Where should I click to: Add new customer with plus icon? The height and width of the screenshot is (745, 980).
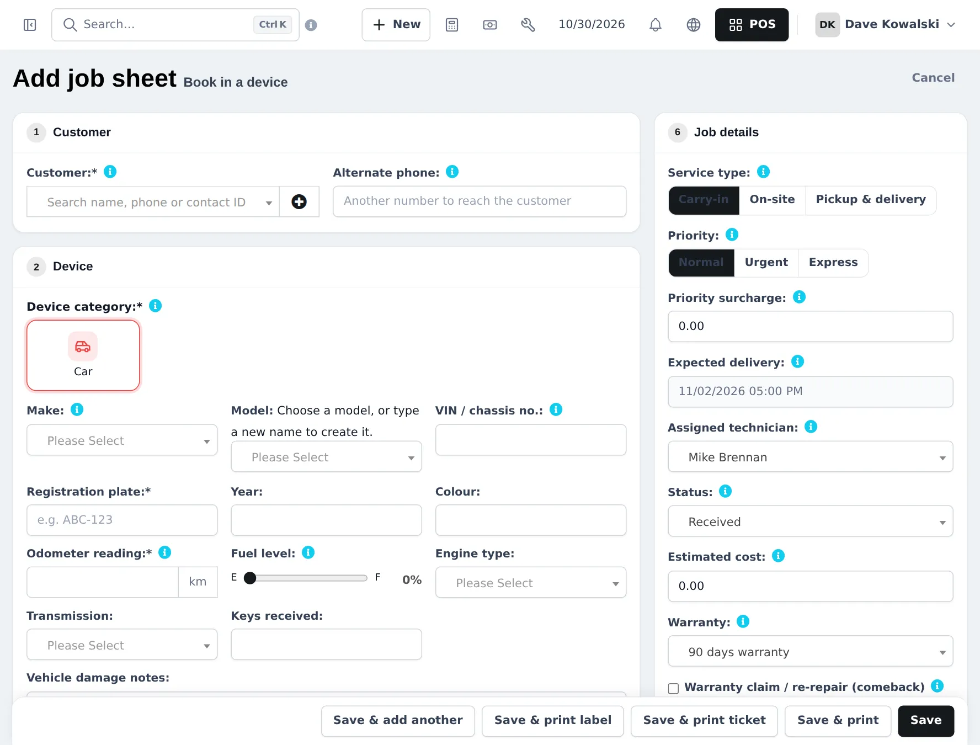click(x=299, y=202)
